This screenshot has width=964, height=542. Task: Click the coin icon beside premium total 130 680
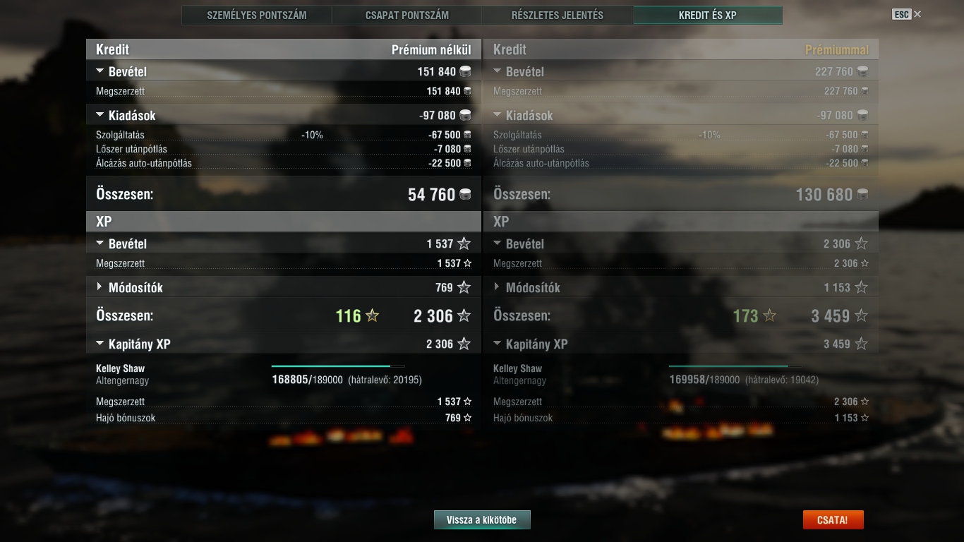862,194
